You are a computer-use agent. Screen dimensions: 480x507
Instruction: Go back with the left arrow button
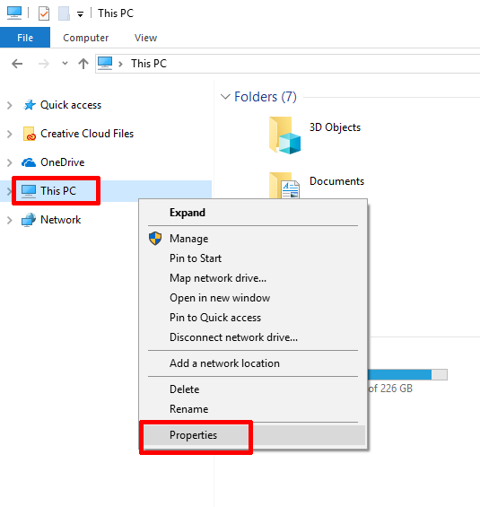(17, 64)
